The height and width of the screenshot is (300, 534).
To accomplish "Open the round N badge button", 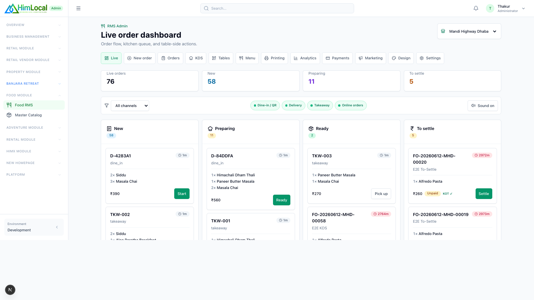I will point(10,290).
